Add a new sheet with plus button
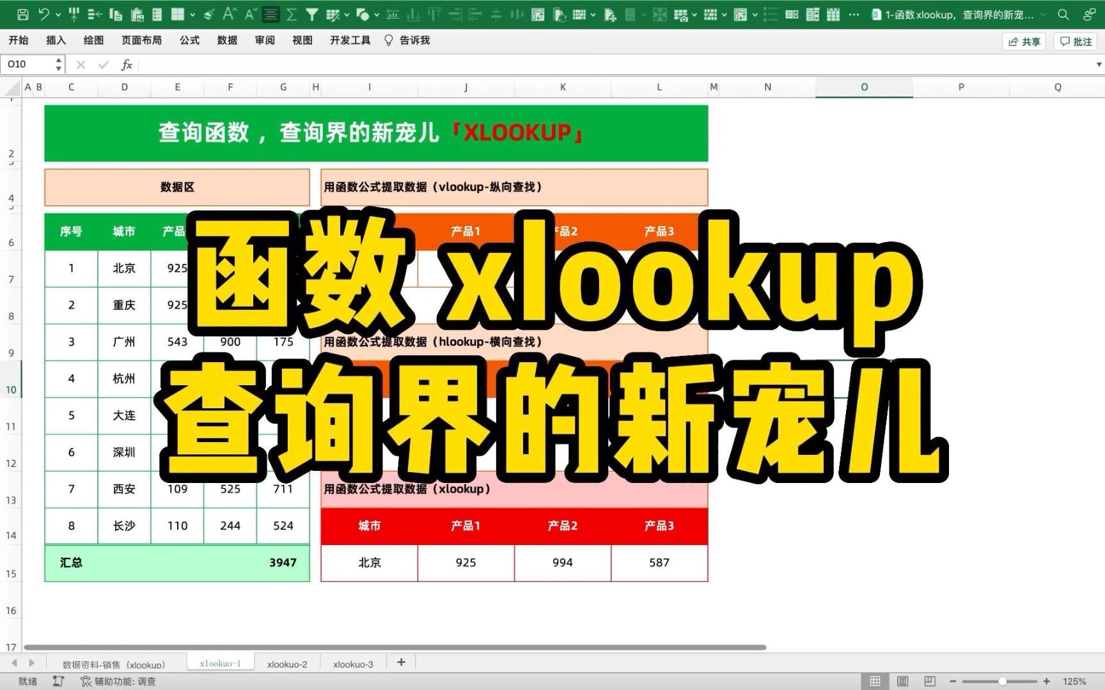This screenshot has height=690, width=1105. pyautogui.click(x=401, y=663)
